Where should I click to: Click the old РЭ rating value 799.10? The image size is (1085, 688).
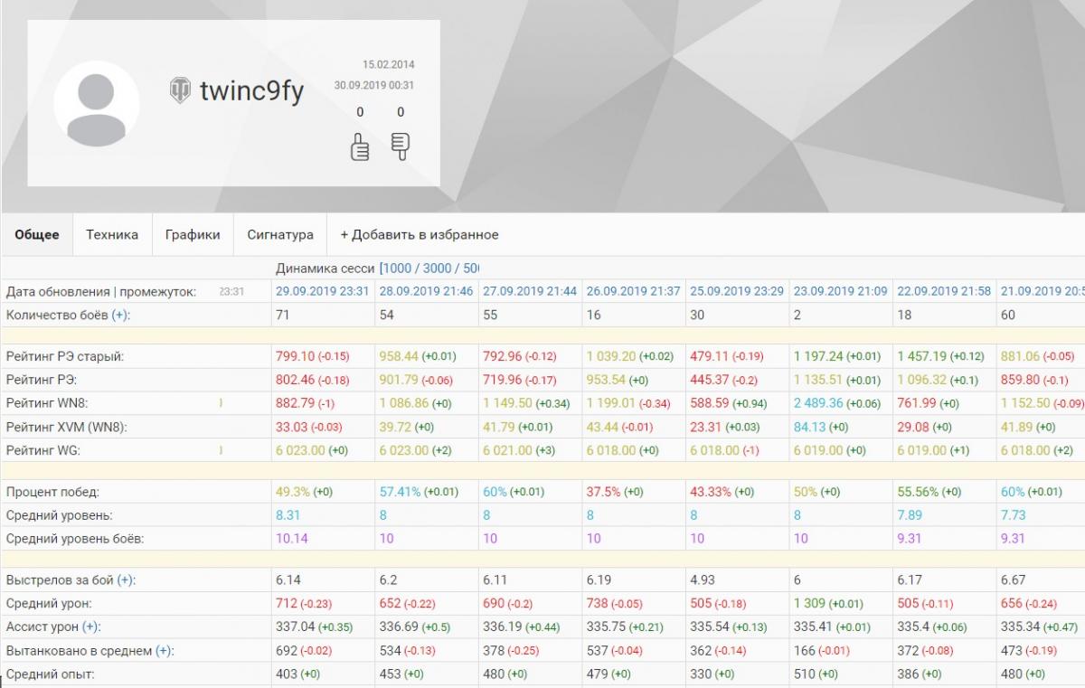[296, 356]
